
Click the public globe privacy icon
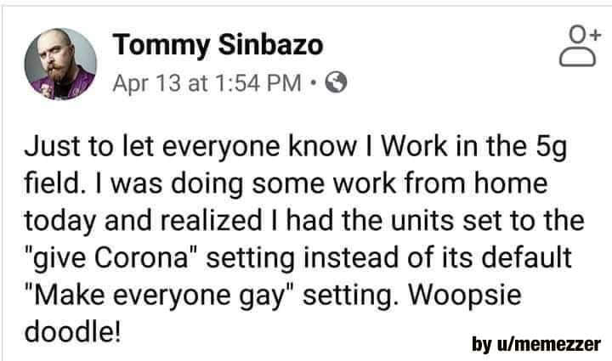336,82
